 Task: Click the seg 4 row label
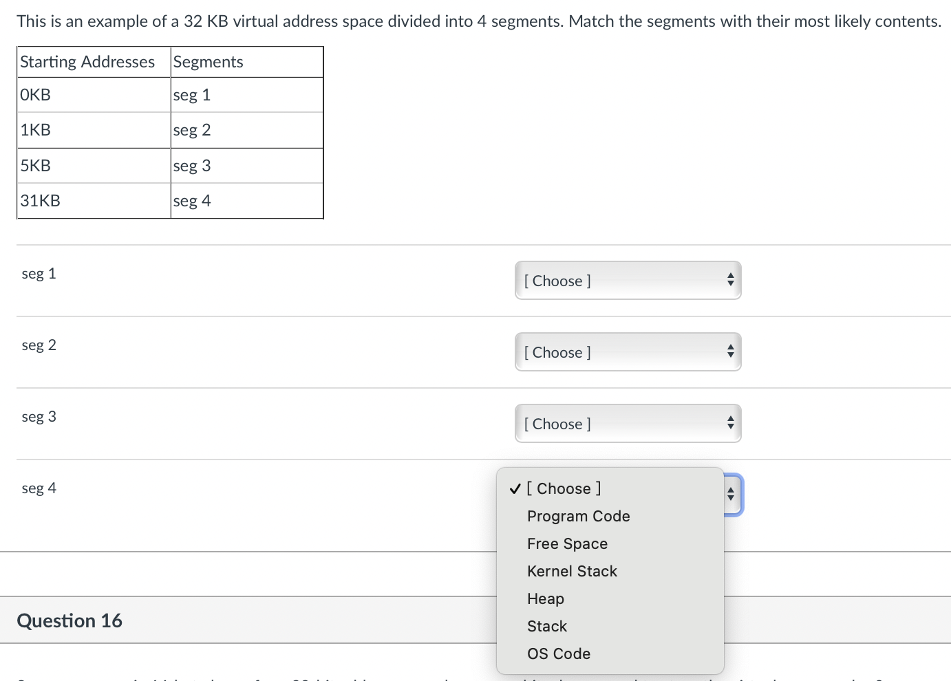[39, 488]
